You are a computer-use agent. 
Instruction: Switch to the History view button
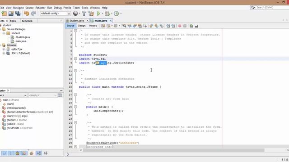(93, 26)
